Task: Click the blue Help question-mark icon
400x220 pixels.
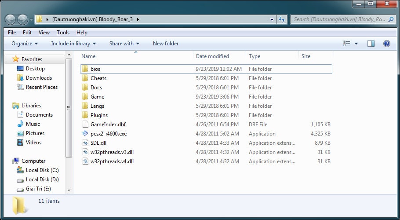Action: (x=386, y=44)
